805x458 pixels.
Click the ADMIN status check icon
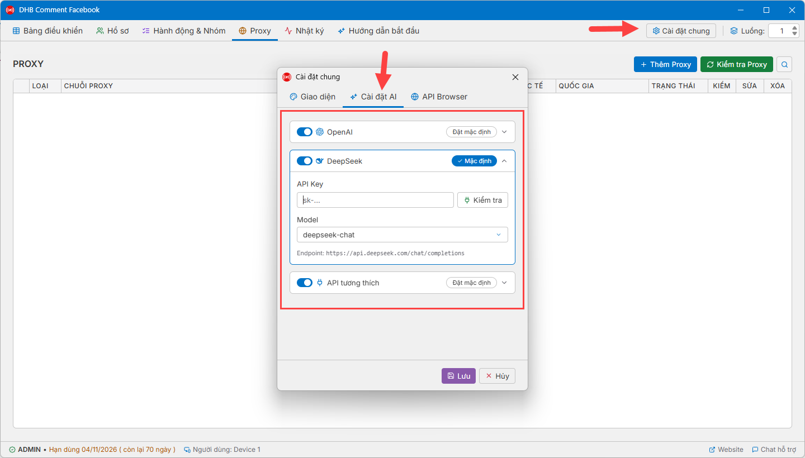(x=12, y=450)
